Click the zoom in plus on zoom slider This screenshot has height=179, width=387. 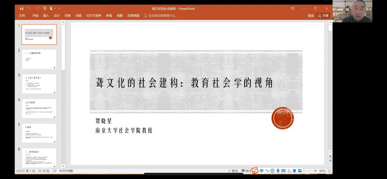(315, 171)
